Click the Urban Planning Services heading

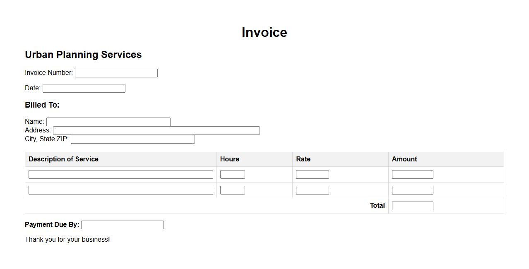coord(83,55)
